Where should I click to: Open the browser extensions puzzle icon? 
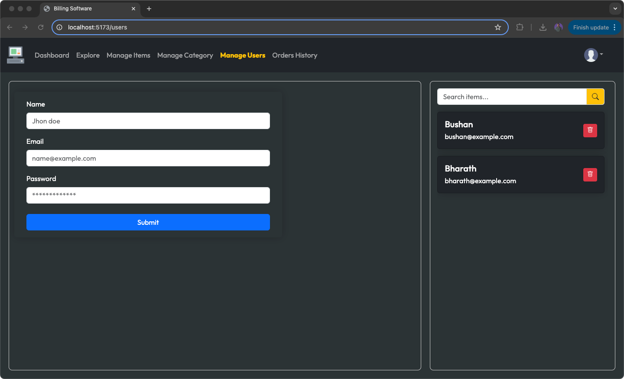tap(520, 27)
